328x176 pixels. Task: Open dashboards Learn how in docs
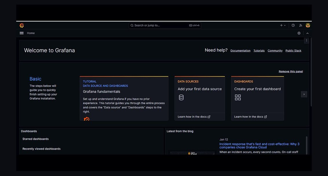[x=250, y=117]
